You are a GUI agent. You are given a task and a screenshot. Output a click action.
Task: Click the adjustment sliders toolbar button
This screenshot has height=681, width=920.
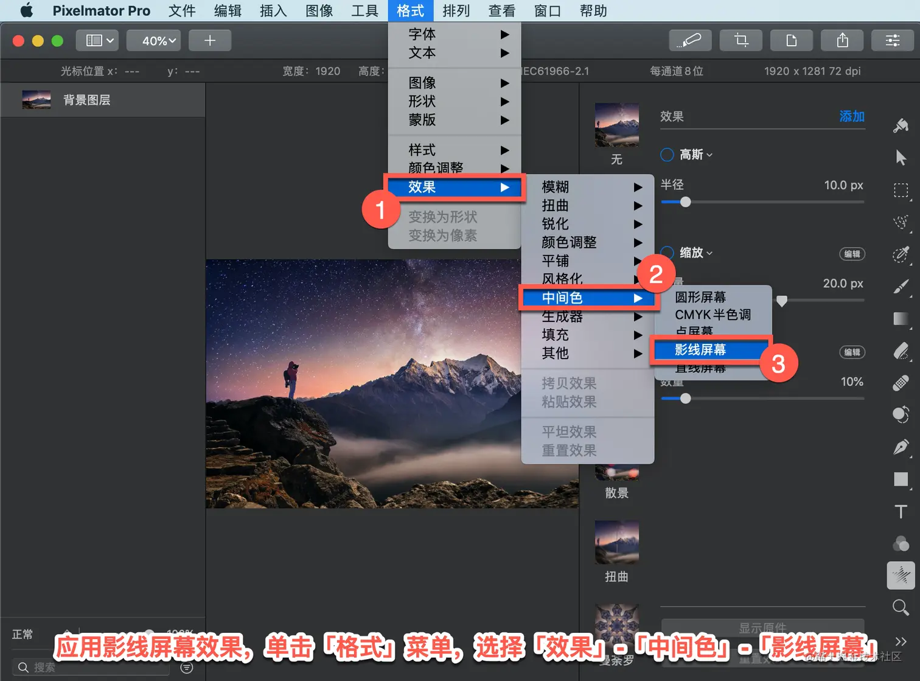(893, 40)
